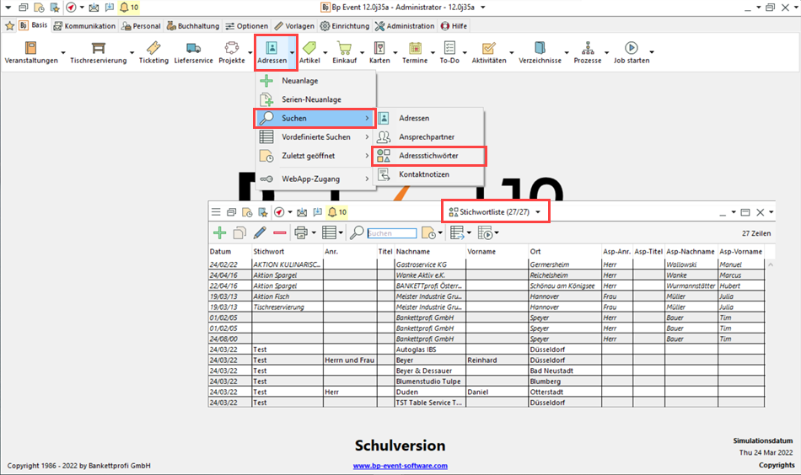
Task: Open the Job starten dropdown arrow
Action: 651,61
